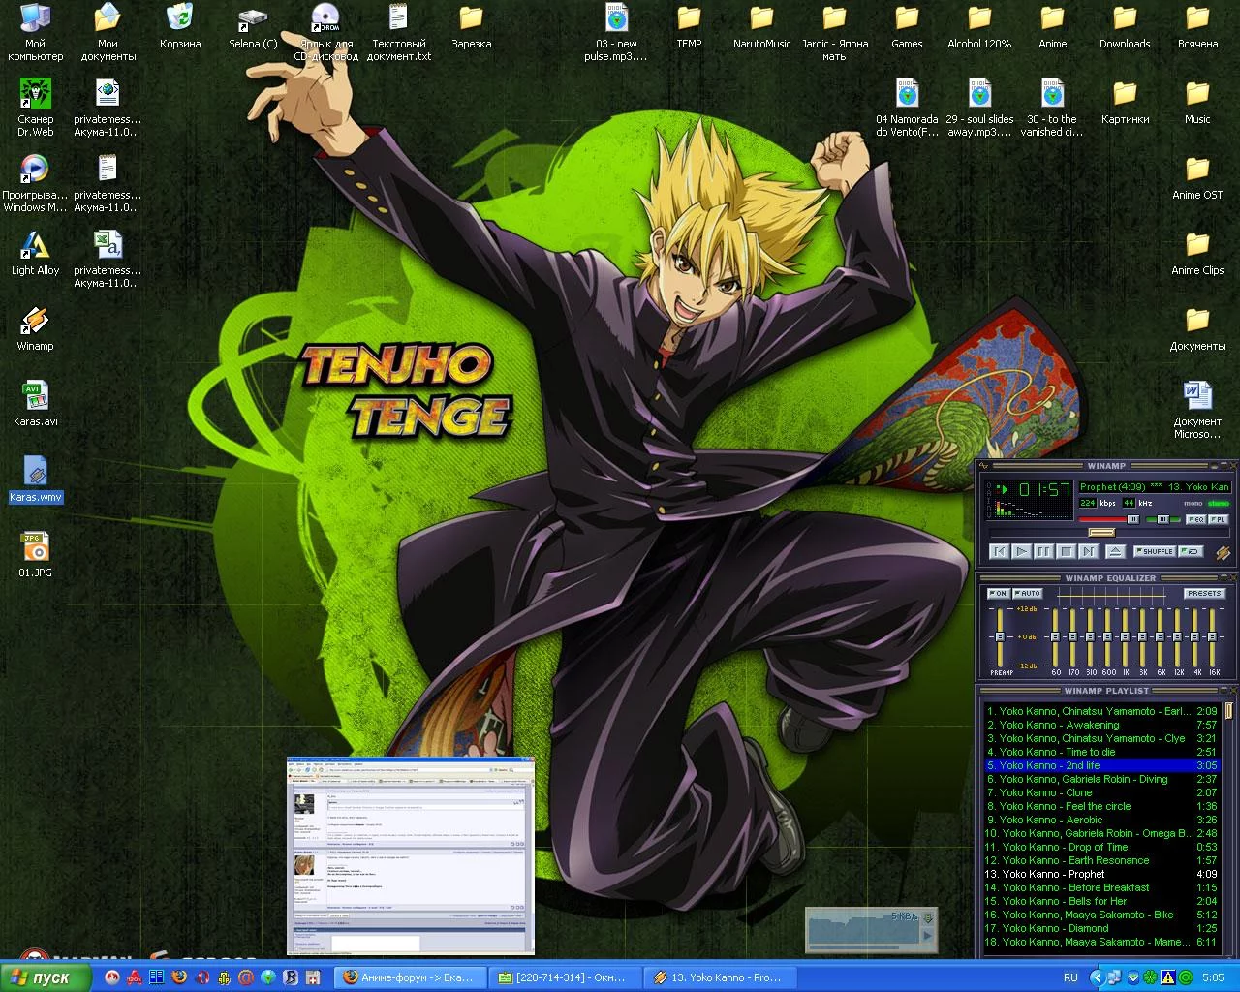The width and height of the screenshot is (1240, 992).
Task: Select 'Текстовый документ.txt' icon
Action: coord(398,32)
